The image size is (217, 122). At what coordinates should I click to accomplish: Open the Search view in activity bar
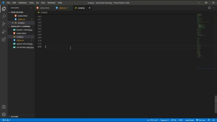click(x=4, y=16)
